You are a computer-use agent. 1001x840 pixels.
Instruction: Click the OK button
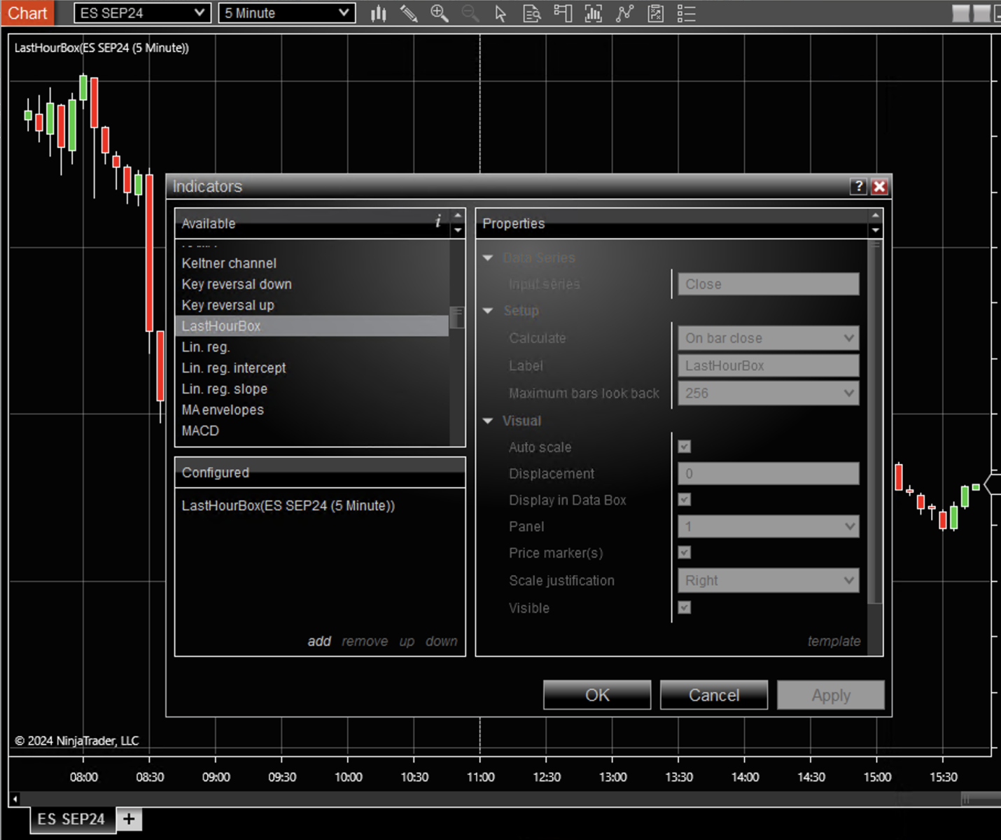tap(597, 695)
